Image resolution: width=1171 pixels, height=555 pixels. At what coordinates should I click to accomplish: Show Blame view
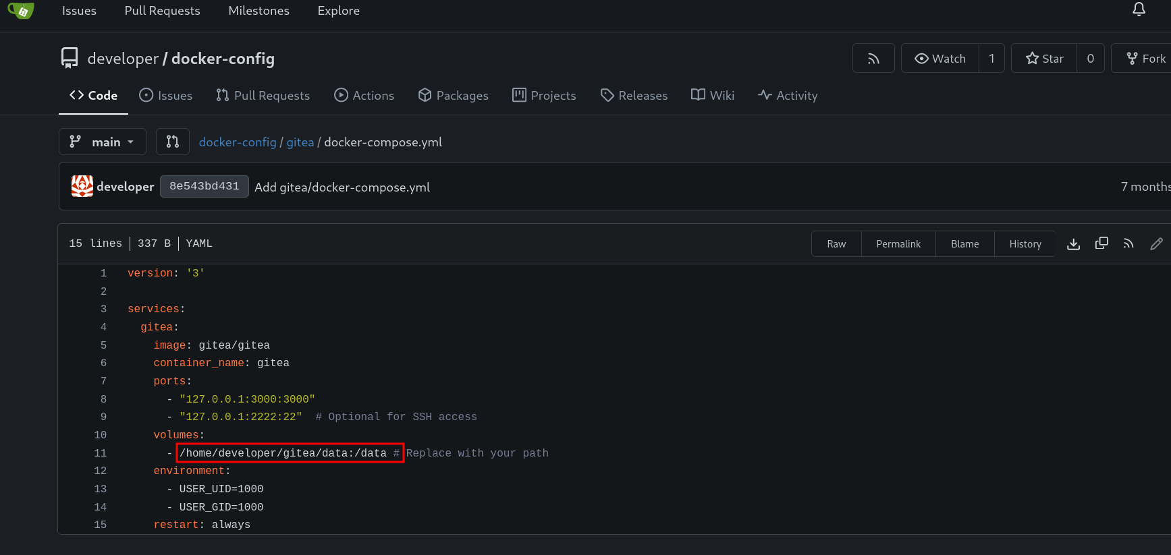pos(964,244)
